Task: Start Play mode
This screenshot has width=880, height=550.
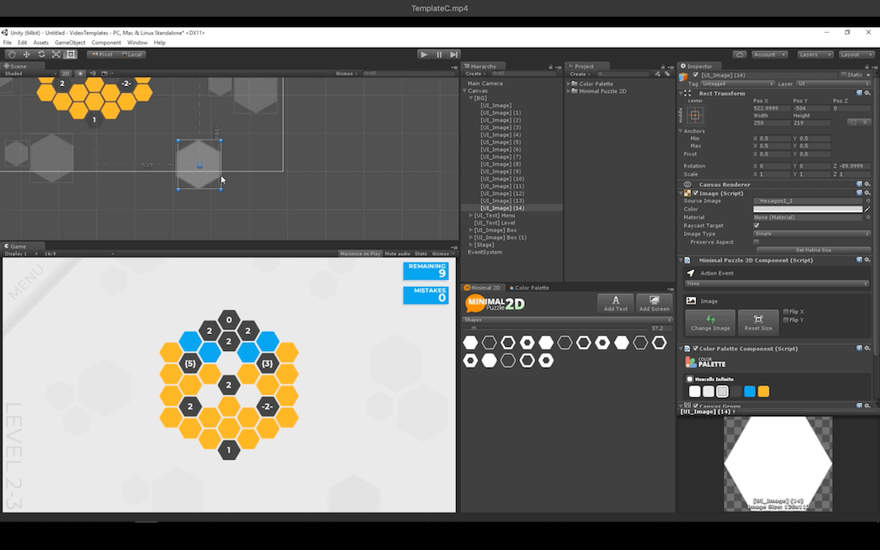Action: click(424, 54)
